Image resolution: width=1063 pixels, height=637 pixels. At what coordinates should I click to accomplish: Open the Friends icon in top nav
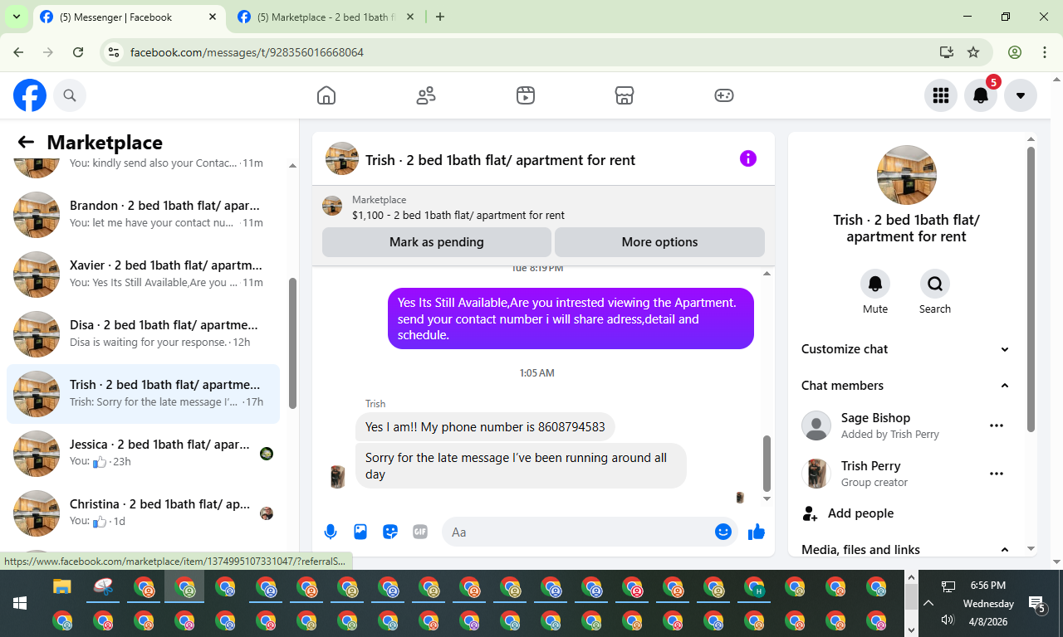[x=426, y=95]
